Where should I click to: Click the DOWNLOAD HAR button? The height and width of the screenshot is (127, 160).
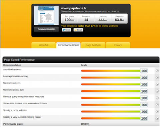pyautogui.click(x=46, y=29)
